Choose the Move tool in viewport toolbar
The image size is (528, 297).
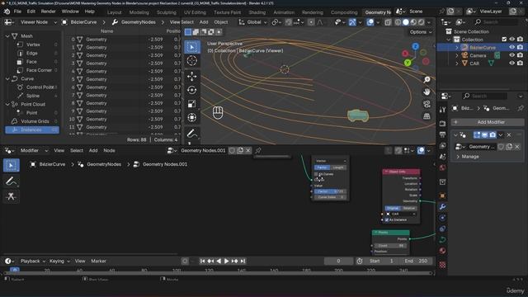tap(192, 77)
